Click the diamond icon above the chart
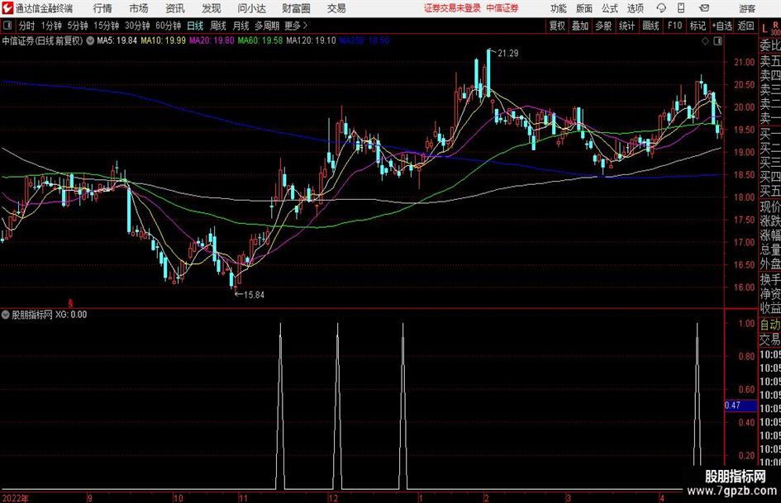 click(705, 41)
